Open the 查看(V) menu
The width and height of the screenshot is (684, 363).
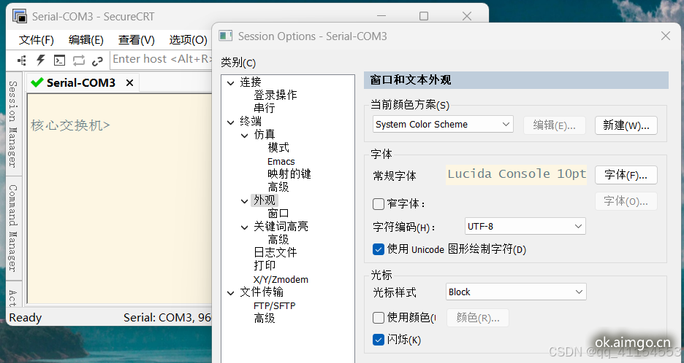click(x=137, y=40)
